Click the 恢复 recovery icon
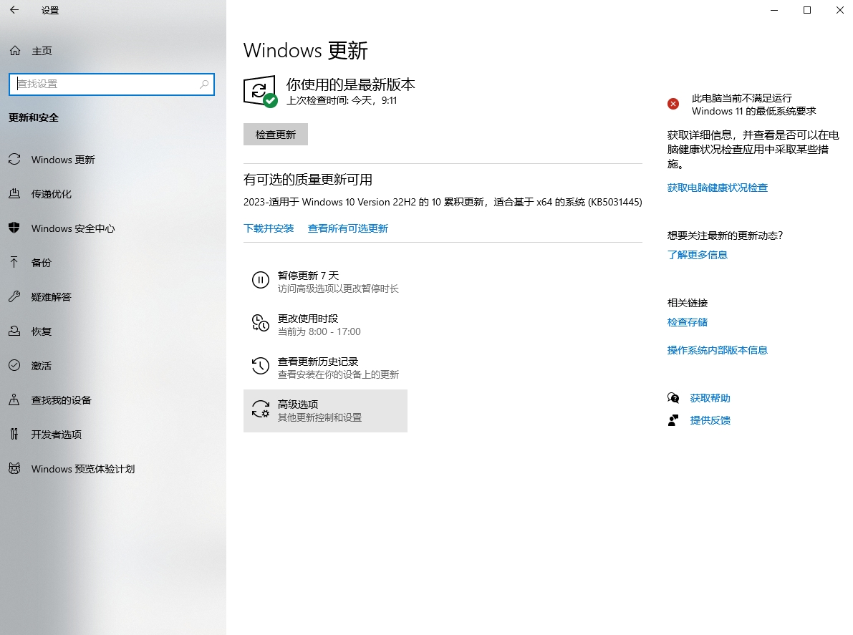Screen dimensions: 853x635 tap(15, 331)
